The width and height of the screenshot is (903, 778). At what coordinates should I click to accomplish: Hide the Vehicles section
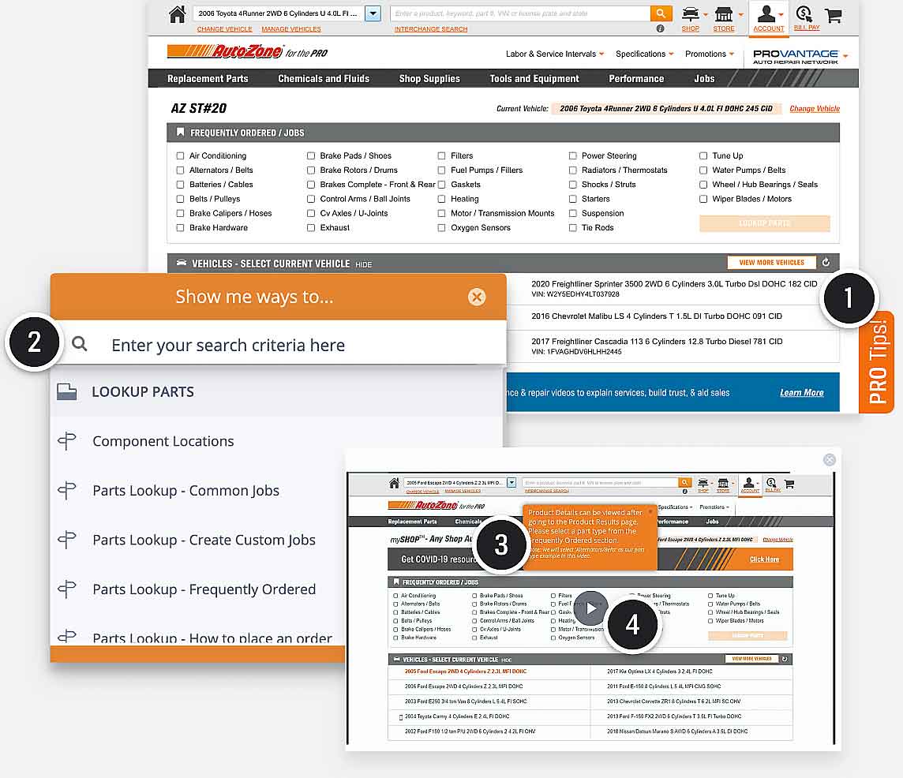point(363,264)
